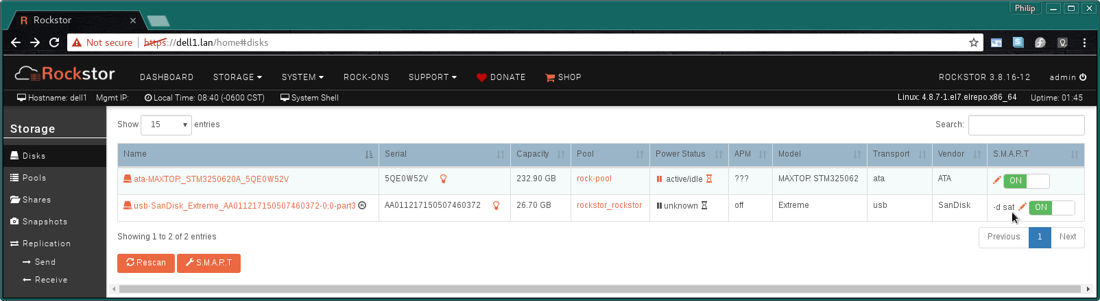Click the pause icon beside unknown power status
Image resolution: width=1100 pixels, height=301 pixels.
point(659,205)
